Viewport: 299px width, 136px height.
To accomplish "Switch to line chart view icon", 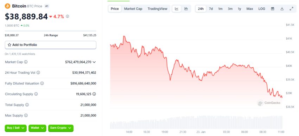I will 177,9.
